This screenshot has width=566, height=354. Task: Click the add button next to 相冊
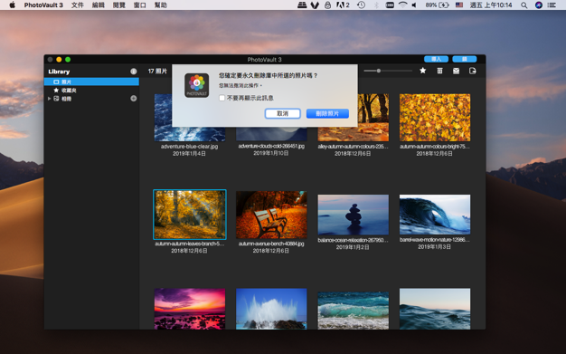pyautogui.click(x=134, y=99)
